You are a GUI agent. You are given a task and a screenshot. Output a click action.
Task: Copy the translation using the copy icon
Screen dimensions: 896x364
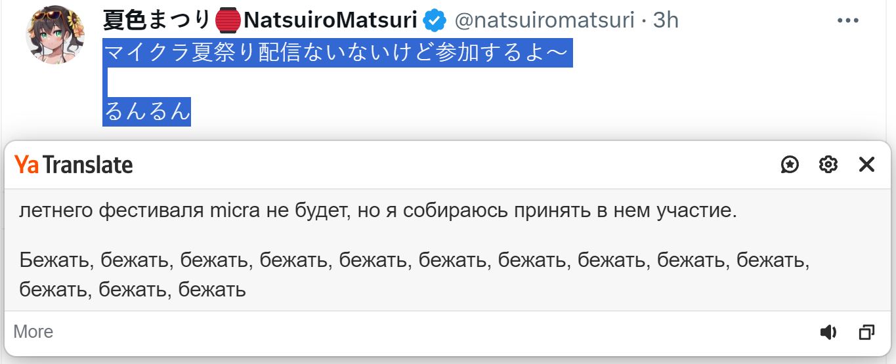point(866,333)
